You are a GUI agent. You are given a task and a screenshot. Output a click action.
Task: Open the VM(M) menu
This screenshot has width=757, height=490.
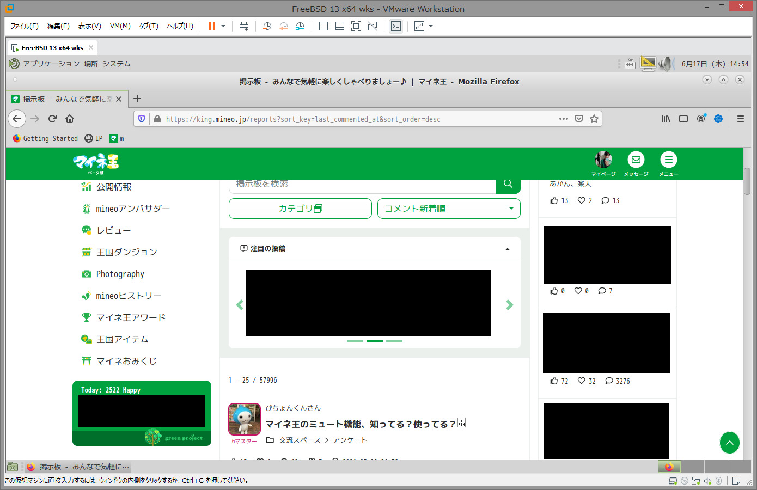120,26
